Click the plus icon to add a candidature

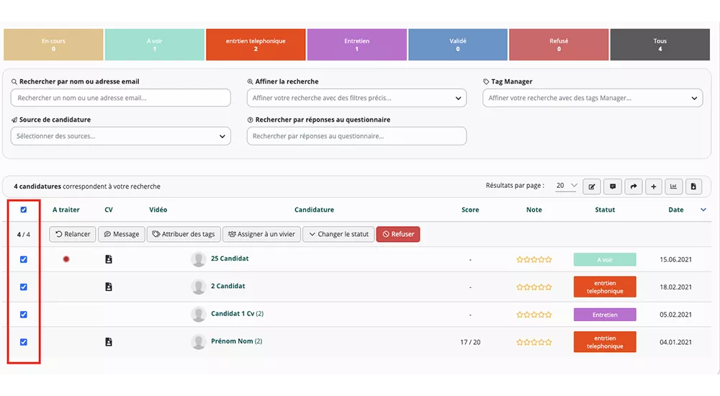pos(654,186)
